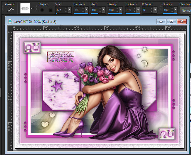Click the brush tip preview thumbnail
This screenshot has width=191, height=155.
[25, 9]
